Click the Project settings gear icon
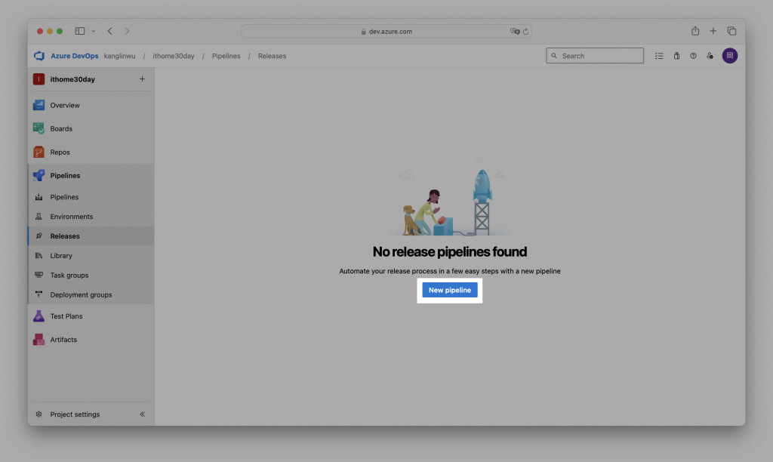The width and height of the screenshot is (773, 462). 39,414
